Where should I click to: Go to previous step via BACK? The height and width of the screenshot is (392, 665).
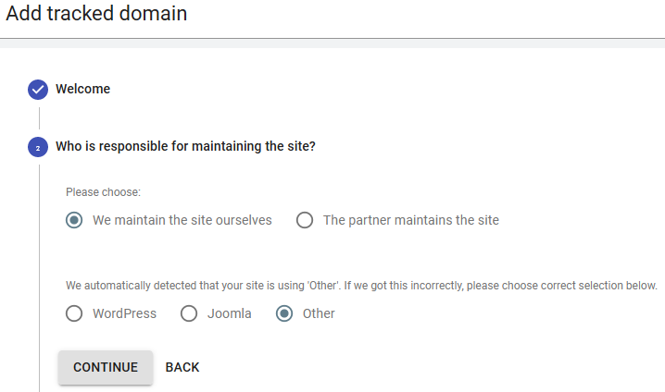182,367
